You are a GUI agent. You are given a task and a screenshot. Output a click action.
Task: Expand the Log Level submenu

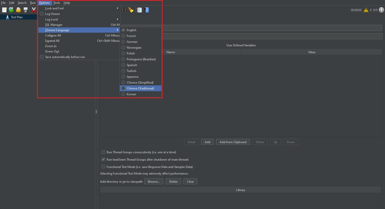tap(79, 19)
